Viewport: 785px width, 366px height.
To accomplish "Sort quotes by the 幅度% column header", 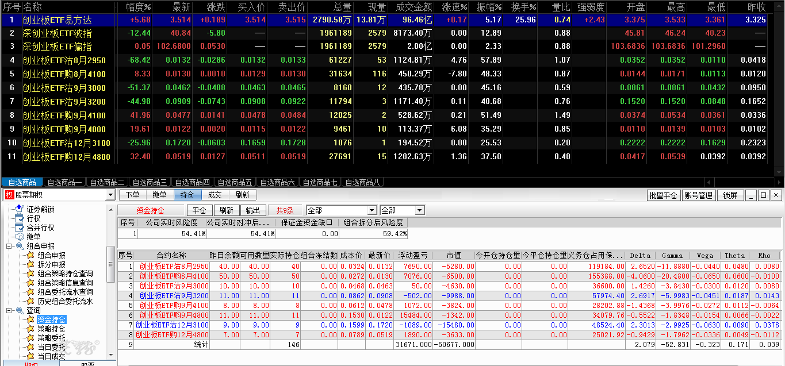I will tap(139, 7).
